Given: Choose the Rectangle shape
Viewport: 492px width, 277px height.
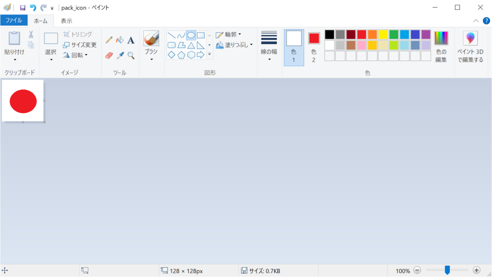Looking at the screenshot, I should [200, 35].
